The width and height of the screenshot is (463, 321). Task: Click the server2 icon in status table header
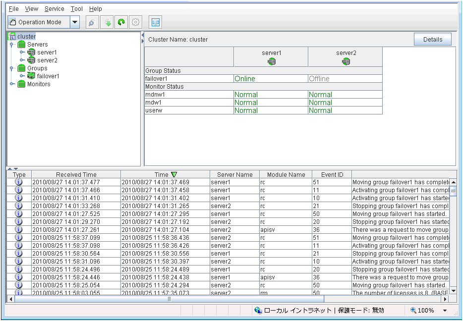coord(346,61)
